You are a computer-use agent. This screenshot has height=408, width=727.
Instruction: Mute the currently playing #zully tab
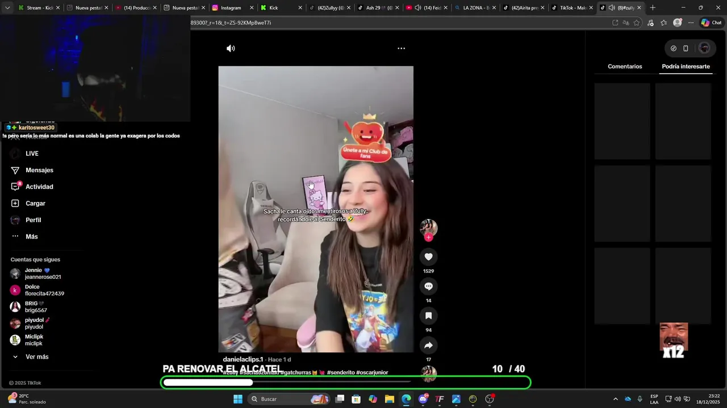[x=612, y=8]
